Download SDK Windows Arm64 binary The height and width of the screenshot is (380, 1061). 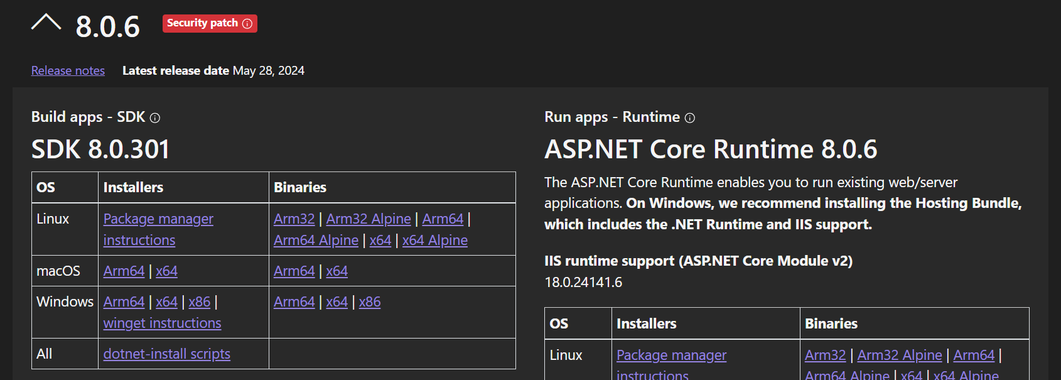pos(294,301)
